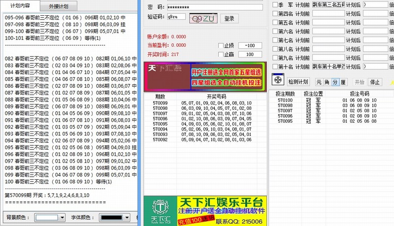Switch to the 外接计划 tab
Screen dimensions: 394x226
[x=59, y=6]
